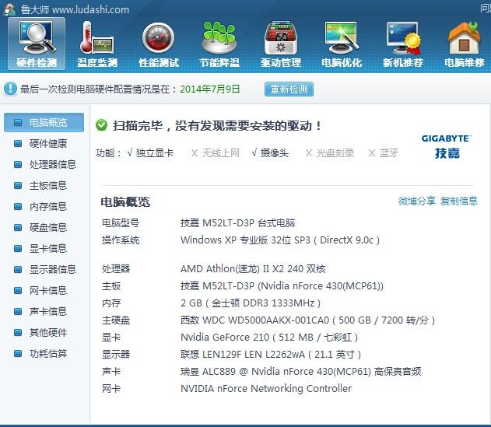The image size is (491, 427).
Task: Click the 2 GB 金士顿 DDR3 memory value
Action: pyautogui.click(x=251, y=303)
